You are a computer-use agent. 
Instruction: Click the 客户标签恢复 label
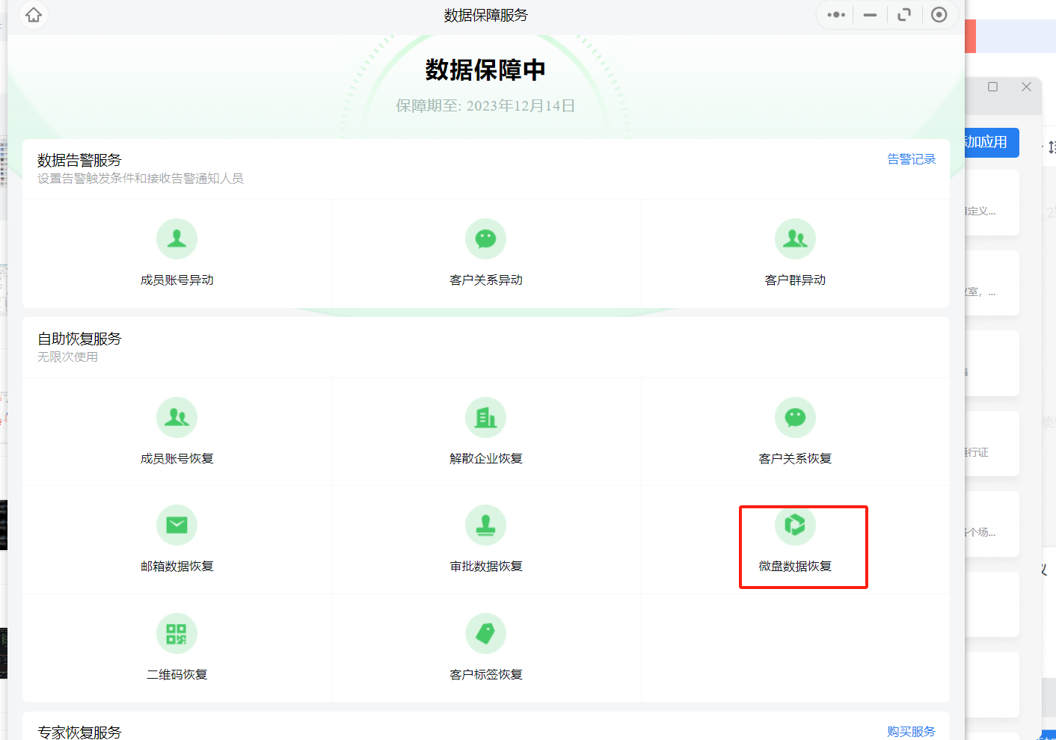486,674
